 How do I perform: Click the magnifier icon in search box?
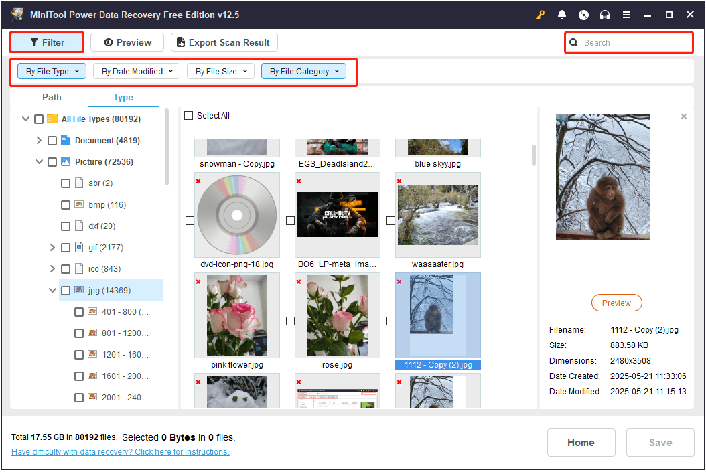click(573, 42)
